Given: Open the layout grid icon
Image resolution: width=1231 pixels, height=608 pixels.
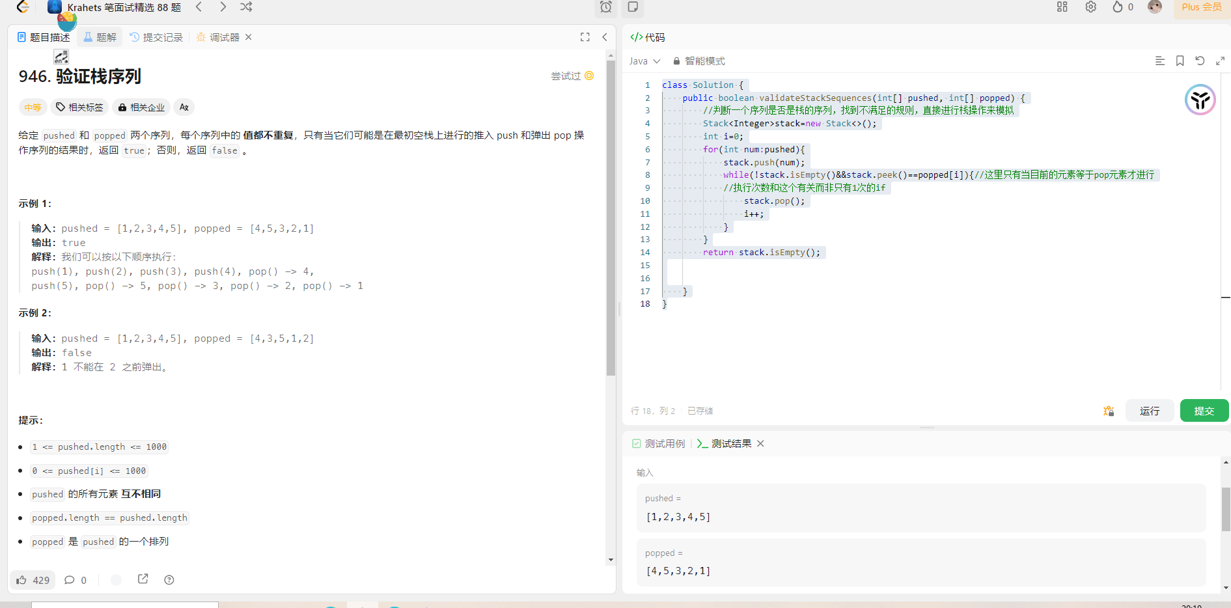Looking at the screenshot, I should (1062, 7).
